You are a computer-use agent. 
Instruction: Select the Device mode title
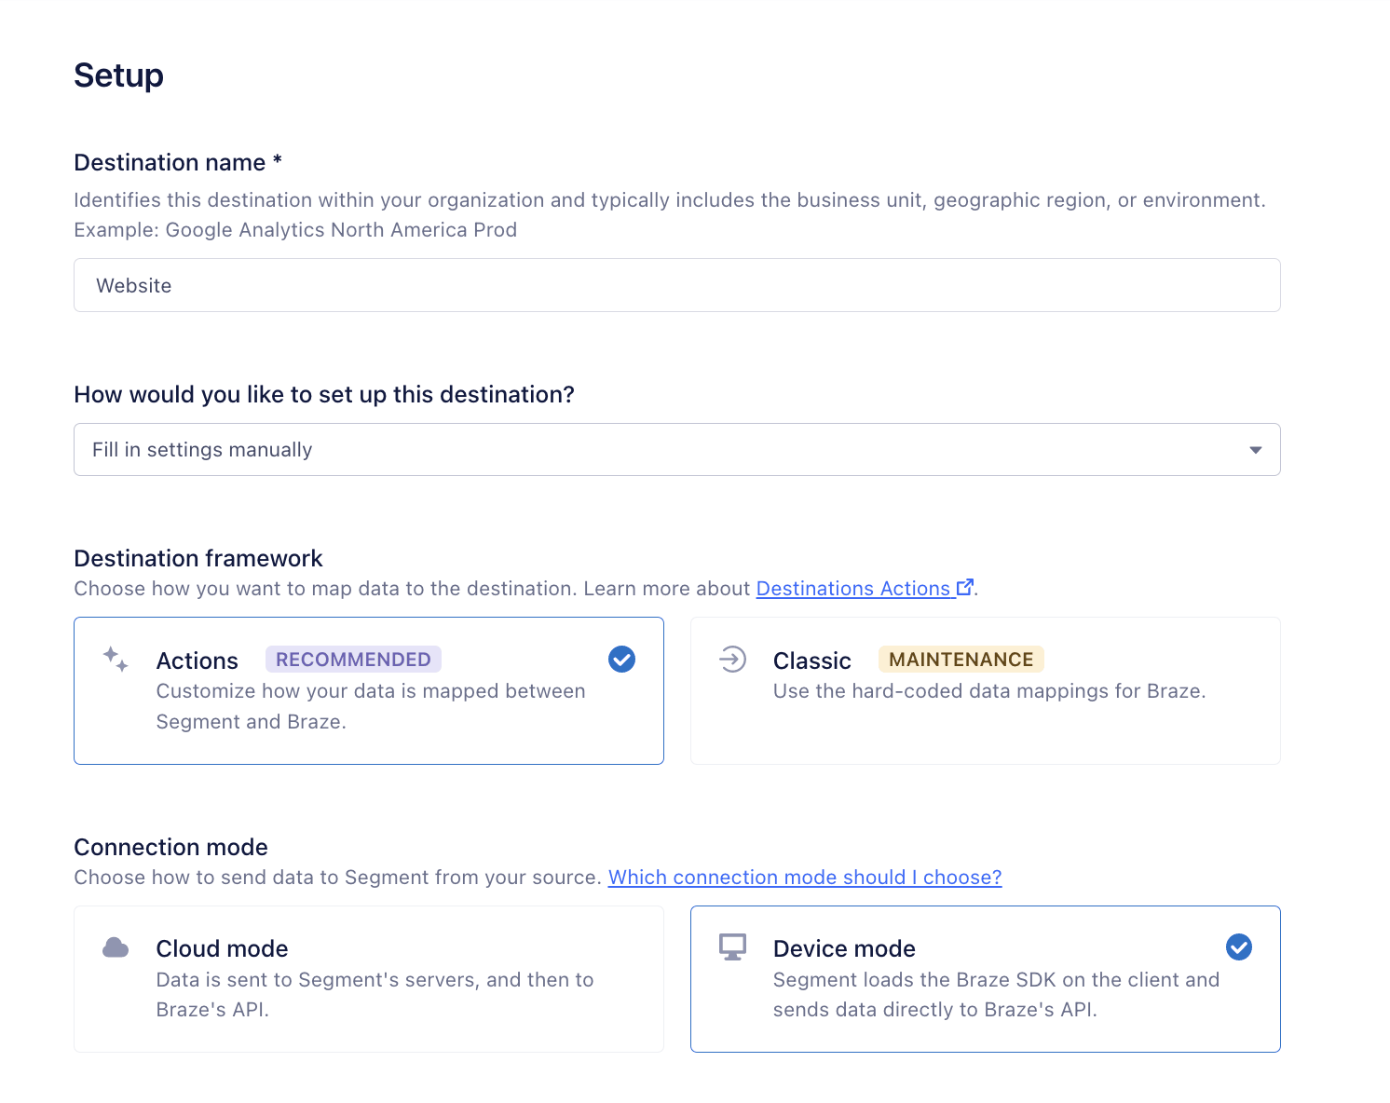coord(844,948)
